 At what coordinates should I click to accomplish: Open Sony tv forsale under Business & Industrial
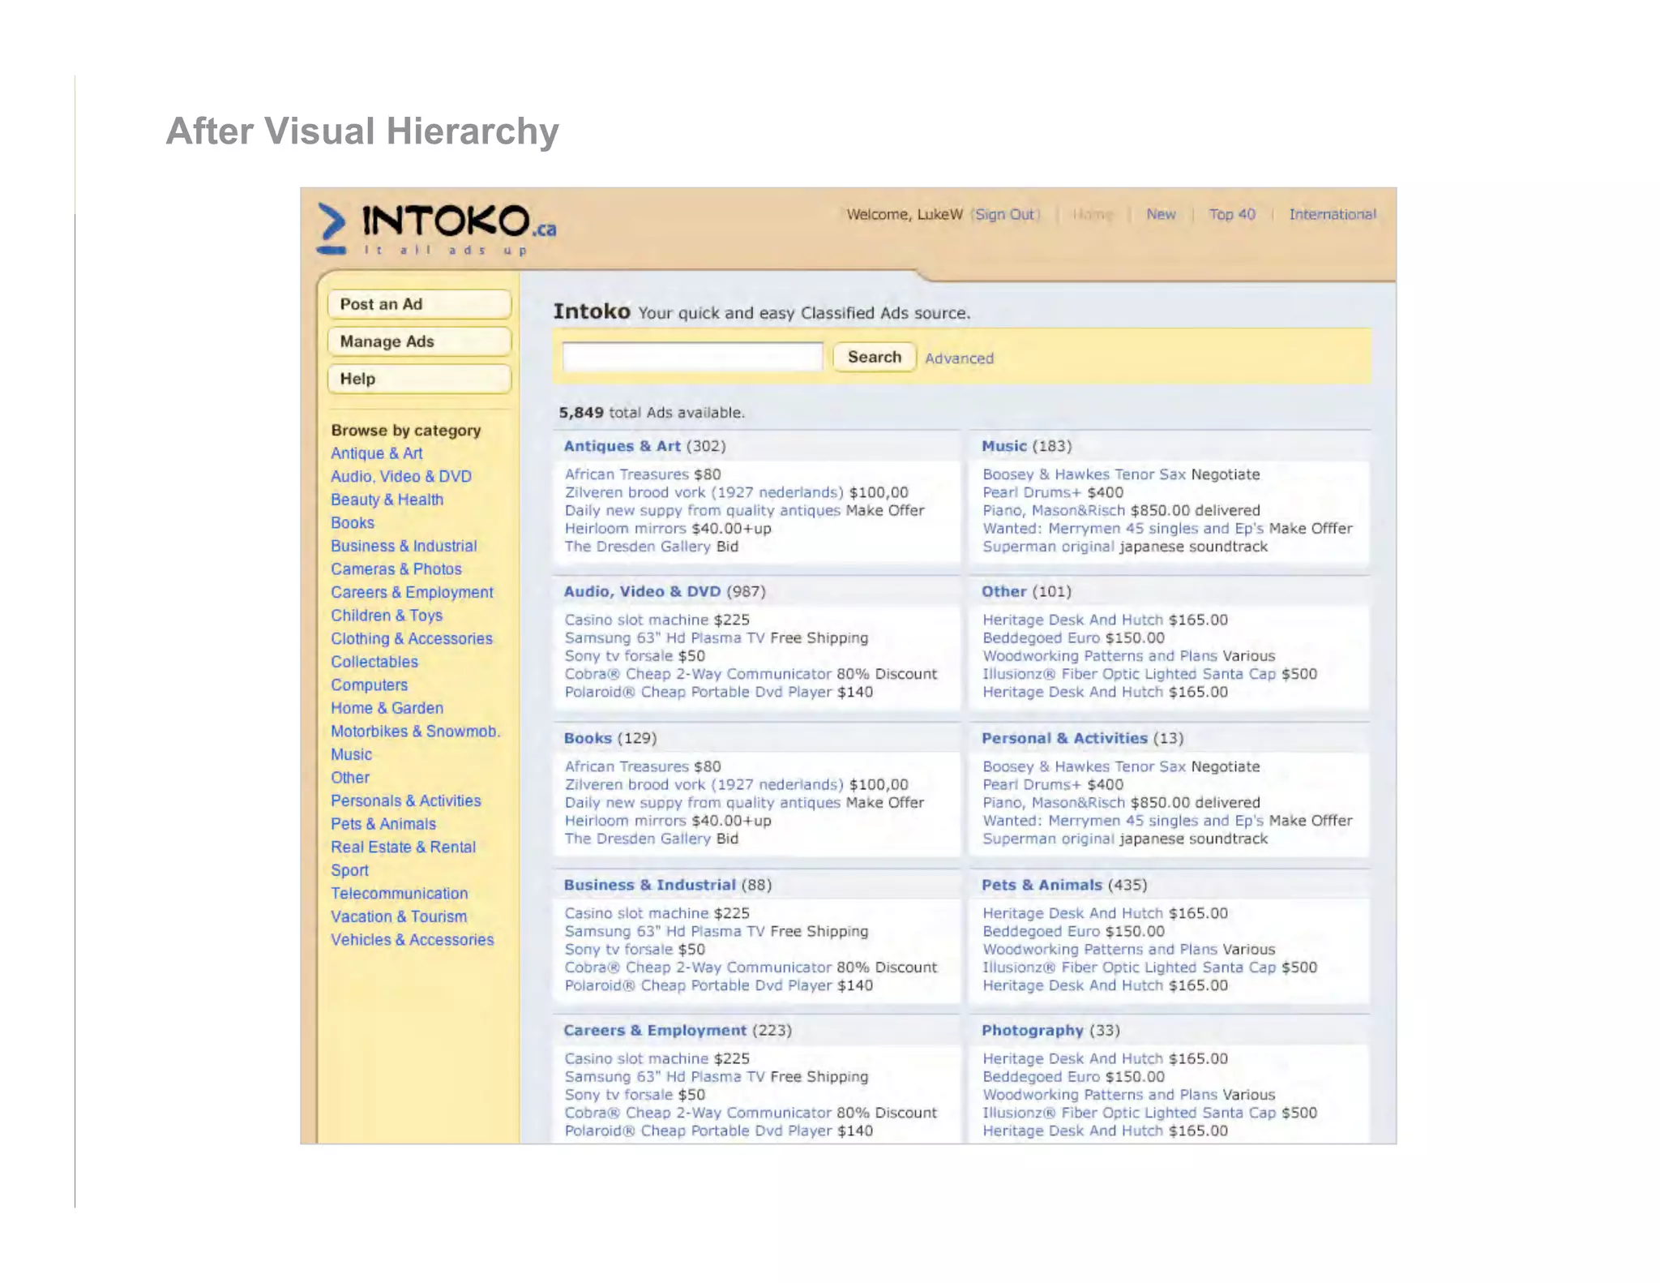[618, 949]
